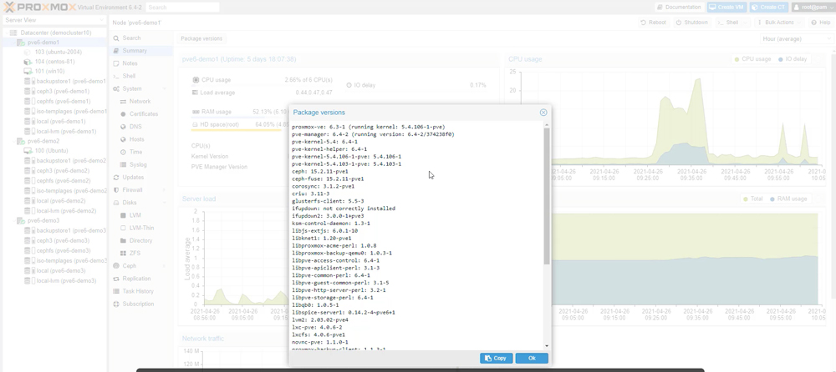Viewport: 836px width, 372px height.
Task: Open the Directory item under Disks
Action: coord(140,240)
